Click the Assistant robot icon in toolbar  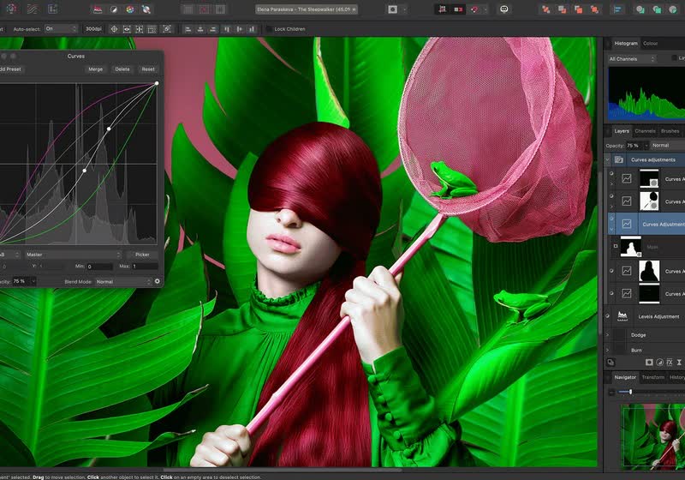tap(503, 9)
